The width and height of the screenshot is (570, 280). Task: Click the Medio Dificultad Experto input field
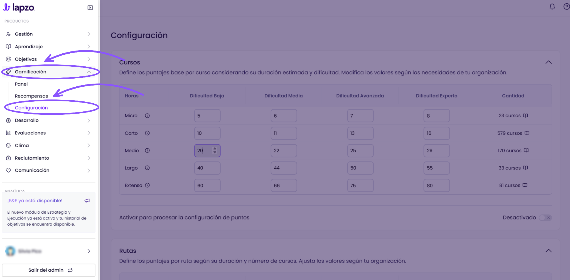(x=437, y=150)
